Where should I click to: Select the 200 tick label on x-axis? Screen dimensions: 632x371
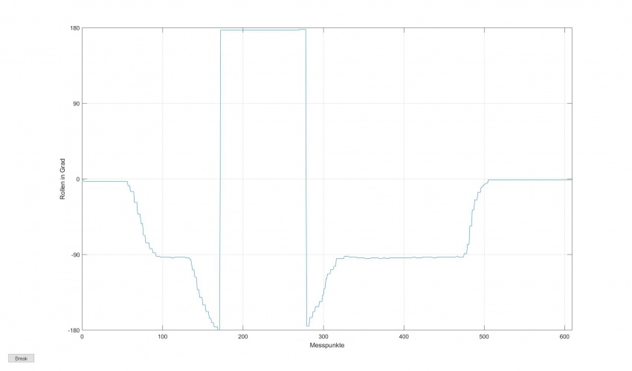[242, 337]
